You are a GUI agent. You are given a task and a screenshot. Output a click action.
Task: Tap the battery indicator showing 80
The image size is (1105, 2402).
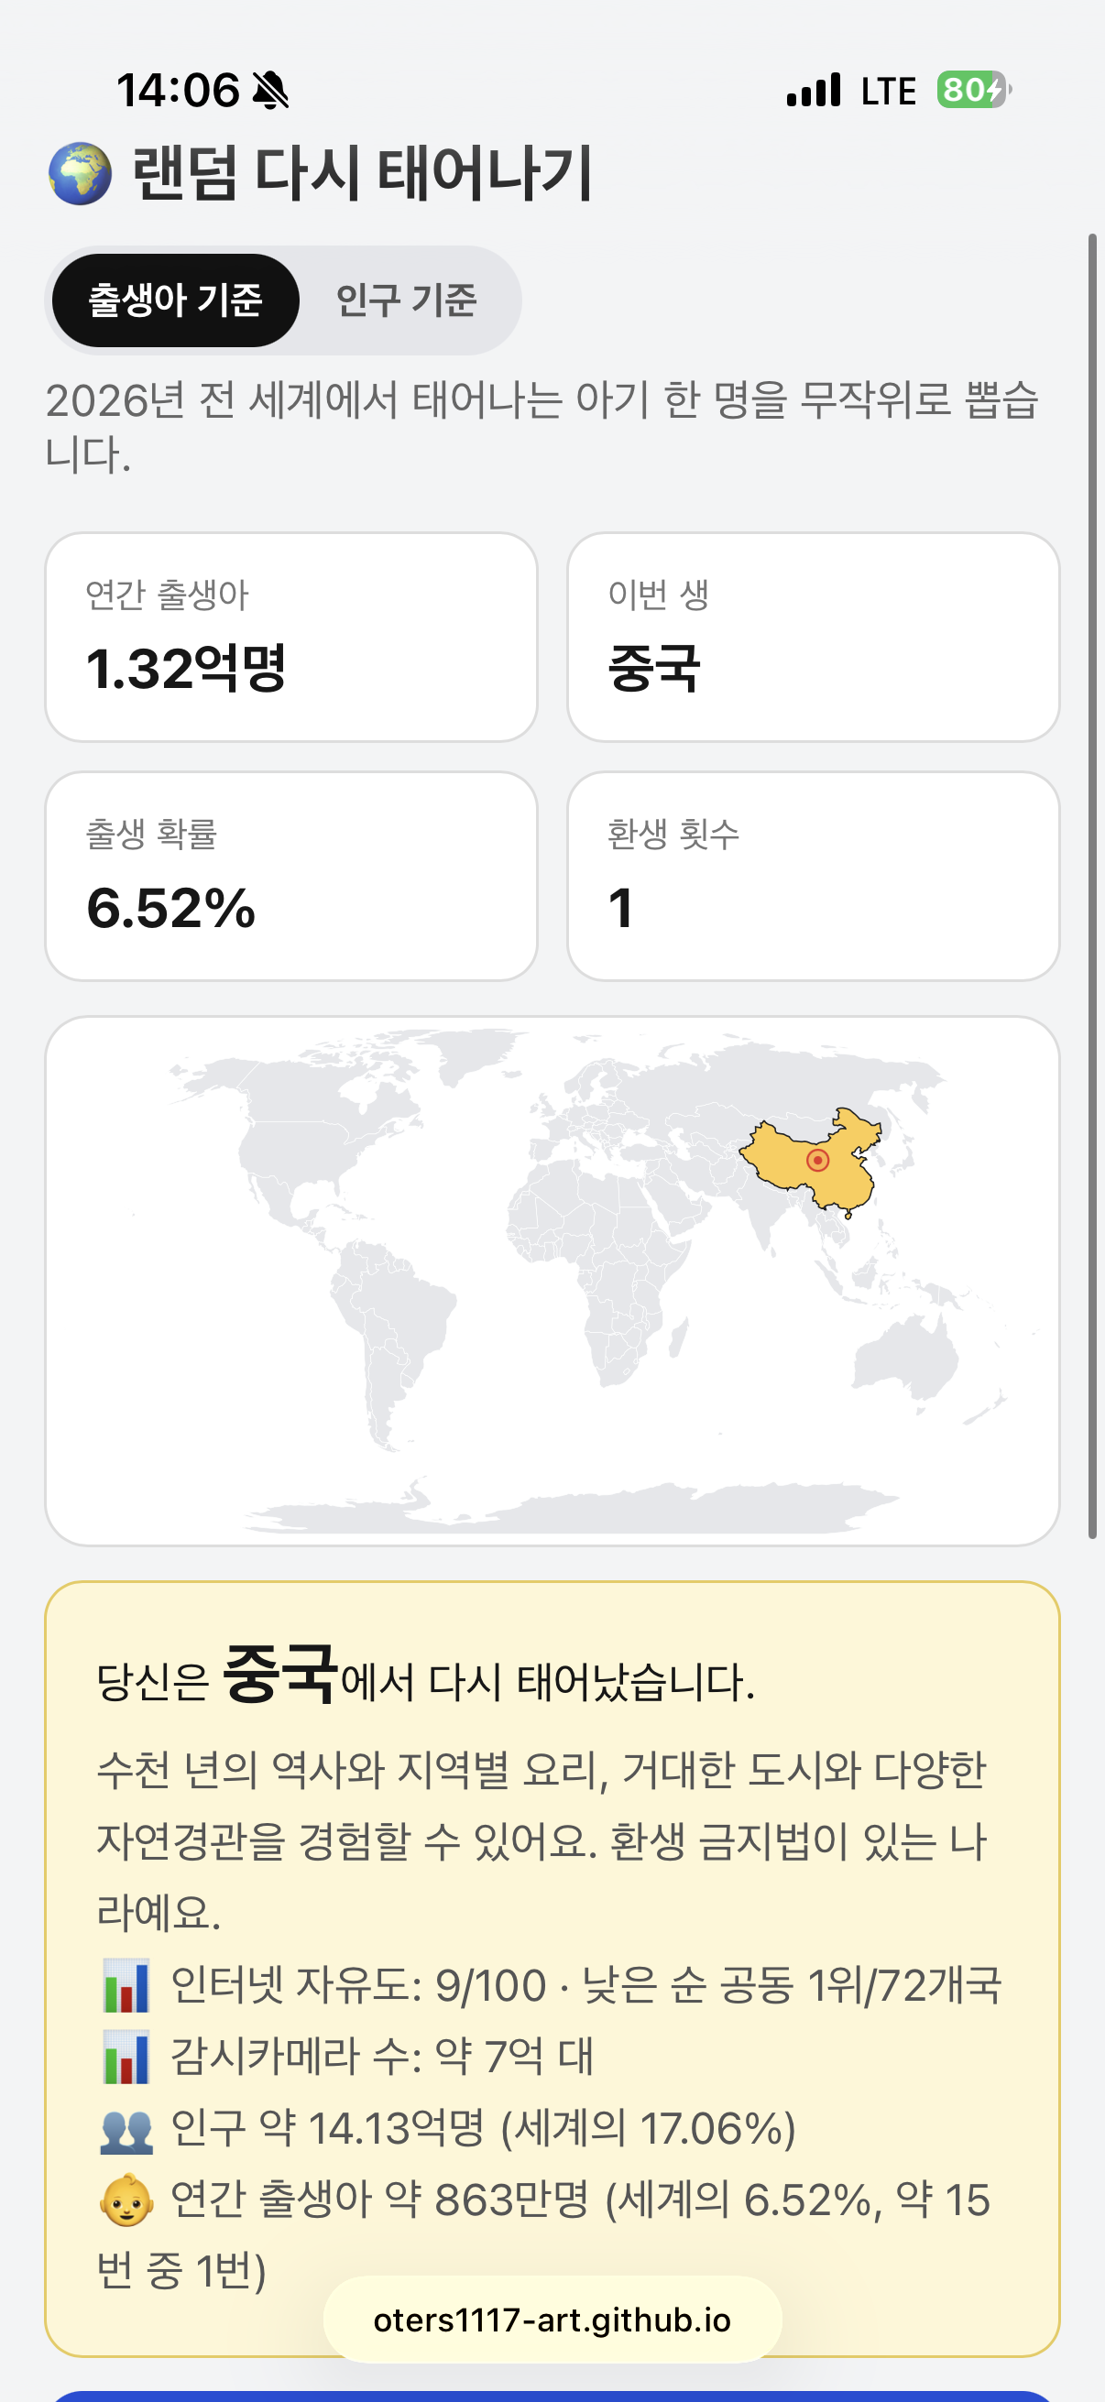coord(974,91)
